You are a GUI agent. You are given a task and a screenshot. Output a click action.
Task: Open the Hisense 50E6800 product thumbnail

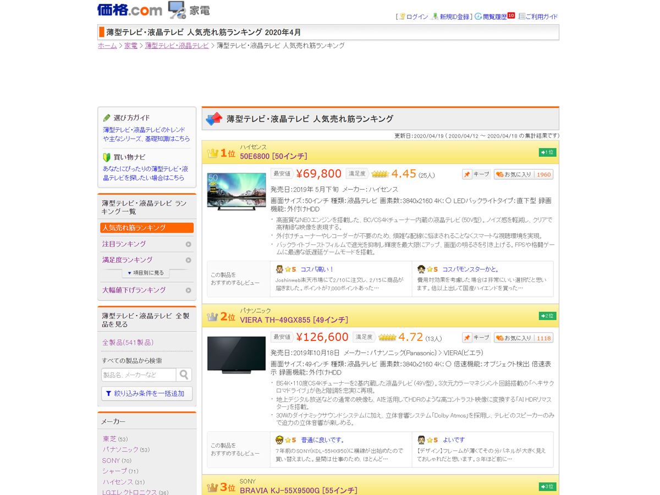[236, 191]
